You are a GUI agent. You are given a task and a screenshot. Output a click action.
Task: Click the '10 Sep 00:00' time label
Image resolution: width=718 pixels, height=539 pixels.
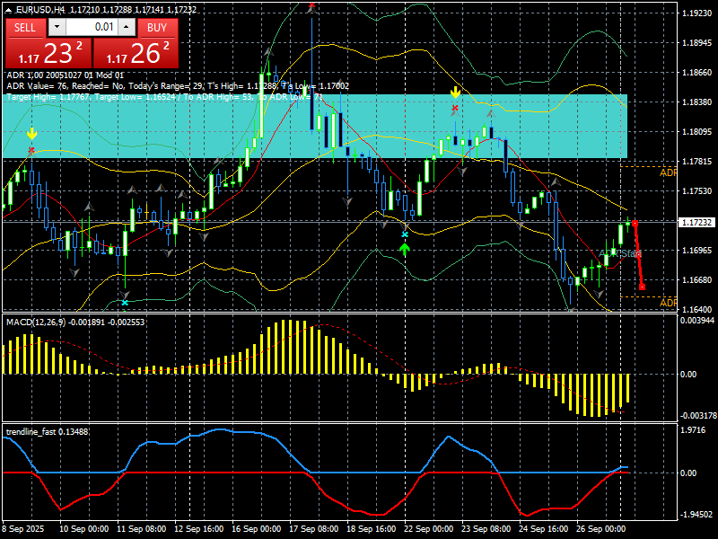(83, 528)
